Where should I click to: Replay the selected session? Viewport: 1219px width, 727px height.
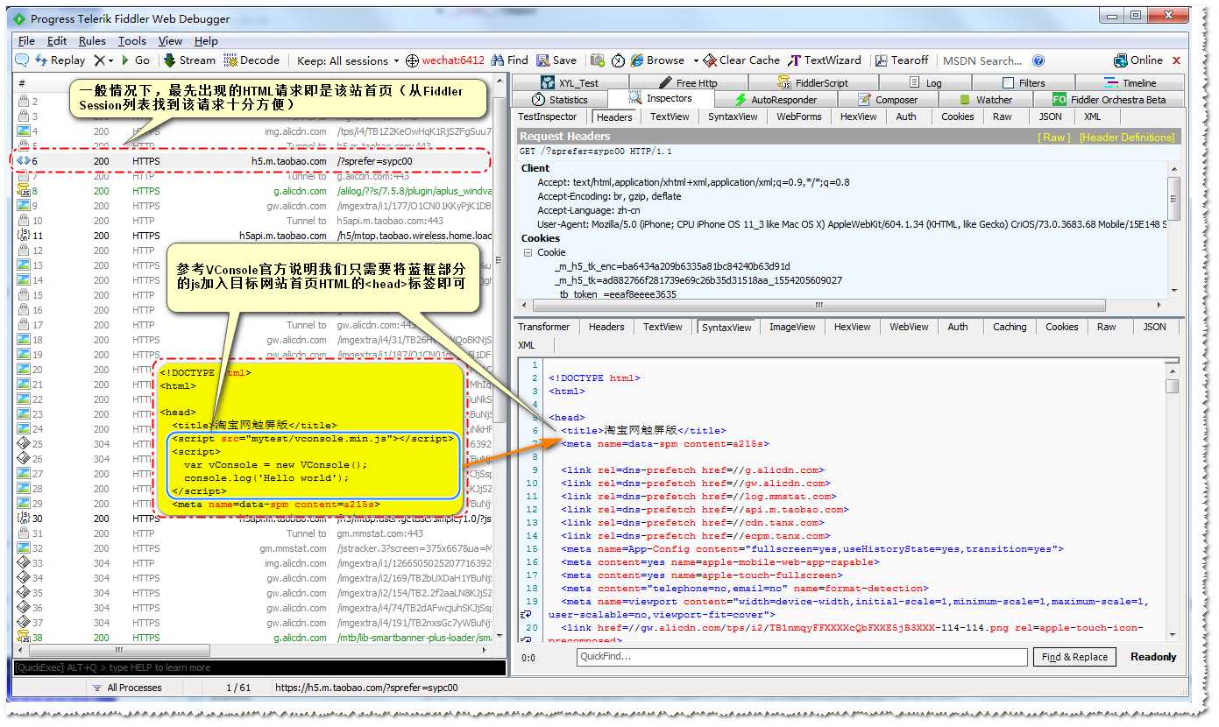point(60,60)
